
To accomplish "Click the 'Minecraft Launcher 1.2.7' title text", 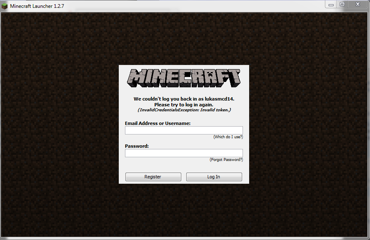I will click(x=37, y=6).
